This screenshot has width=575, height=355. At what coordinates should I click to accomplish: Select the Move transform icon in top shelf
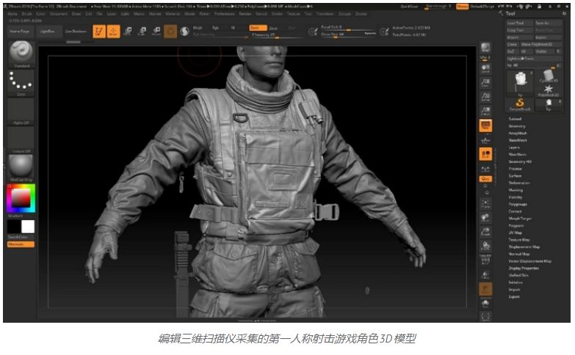pos(128,31)
